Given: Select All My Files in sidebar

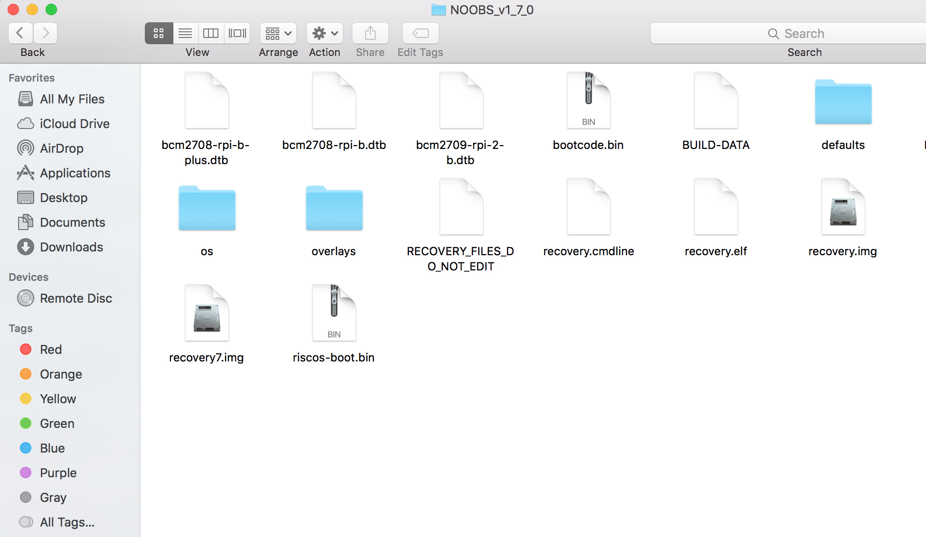Looking at the screenshot, I should pyautogui.click(x=72, y=99).
